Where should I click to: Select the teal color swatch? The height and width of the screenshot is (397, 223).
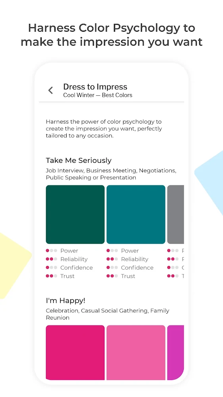(136, 214)
